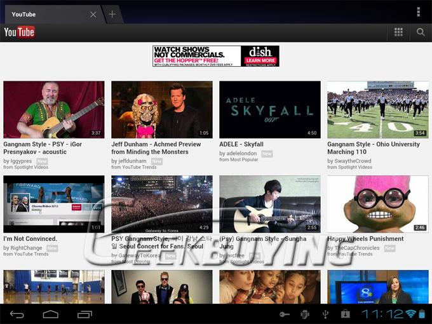Viewport: 432px width, 324px height.
Task: Open the Sungha Jung guitar video thumbnail
Action: pos(270,204)
